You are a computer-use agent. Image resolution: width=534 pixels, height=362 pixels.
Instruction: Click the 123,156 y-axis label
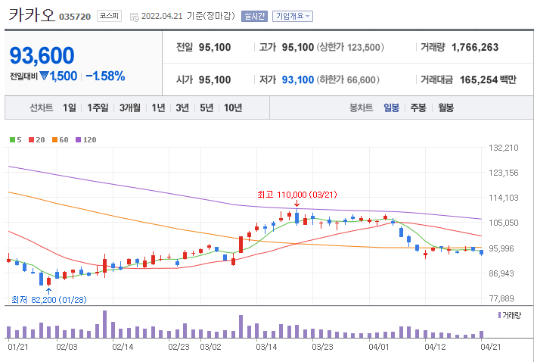click(x=503, y=173)
